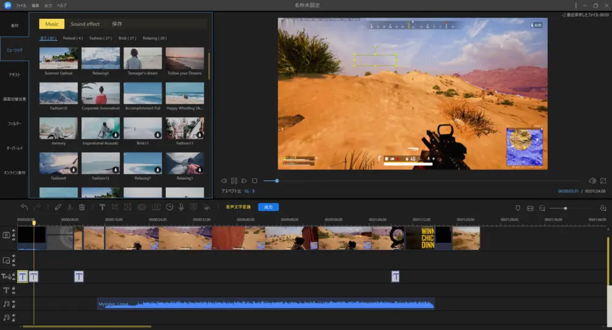Image resolution: width=612 pixels, height=330 pixels.
Task: Select the Summer Upbeat music thumbnail
Action: [x=59, y=58]
